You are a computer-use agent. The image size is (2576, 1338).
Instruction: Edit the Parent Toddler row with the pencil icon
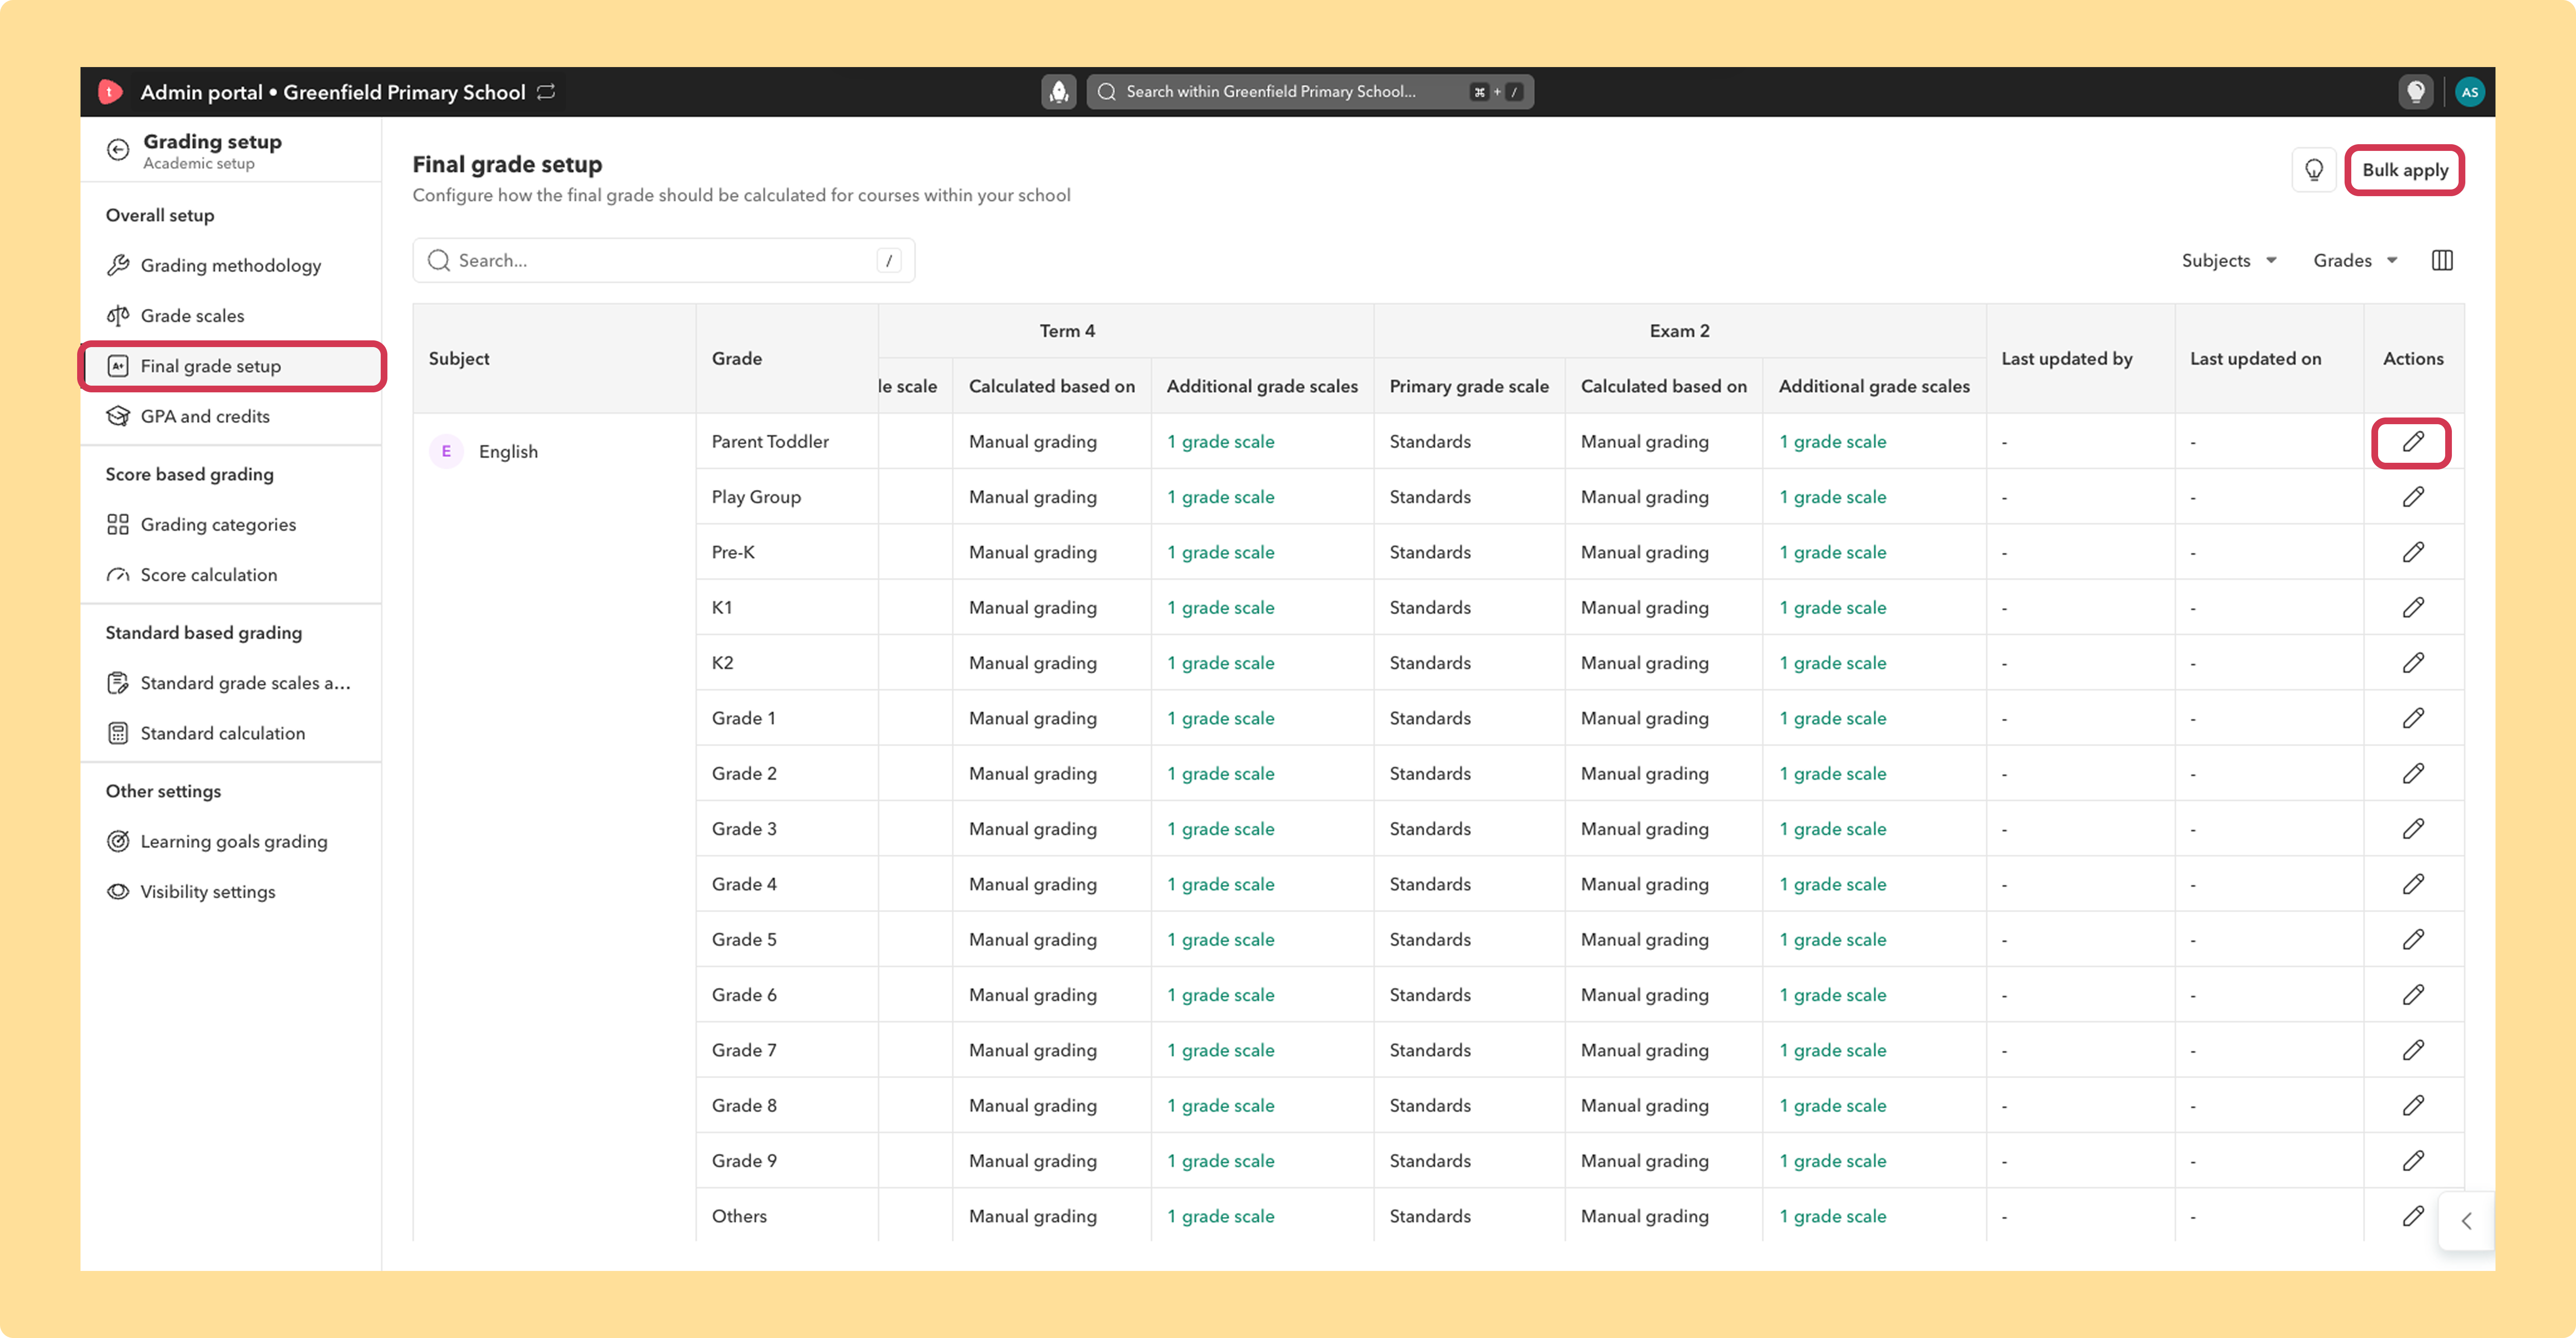tap(2412, 442)
